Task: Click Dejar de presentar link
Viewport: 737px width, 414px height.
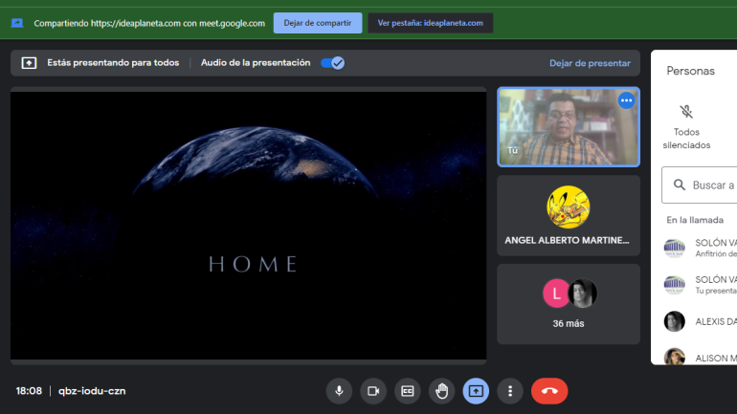Action: 590,63
